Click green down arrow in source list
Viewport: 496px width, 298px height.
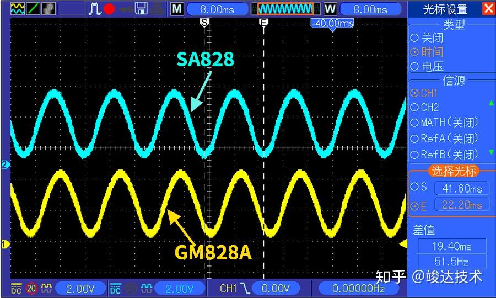[x=491, y=152]
